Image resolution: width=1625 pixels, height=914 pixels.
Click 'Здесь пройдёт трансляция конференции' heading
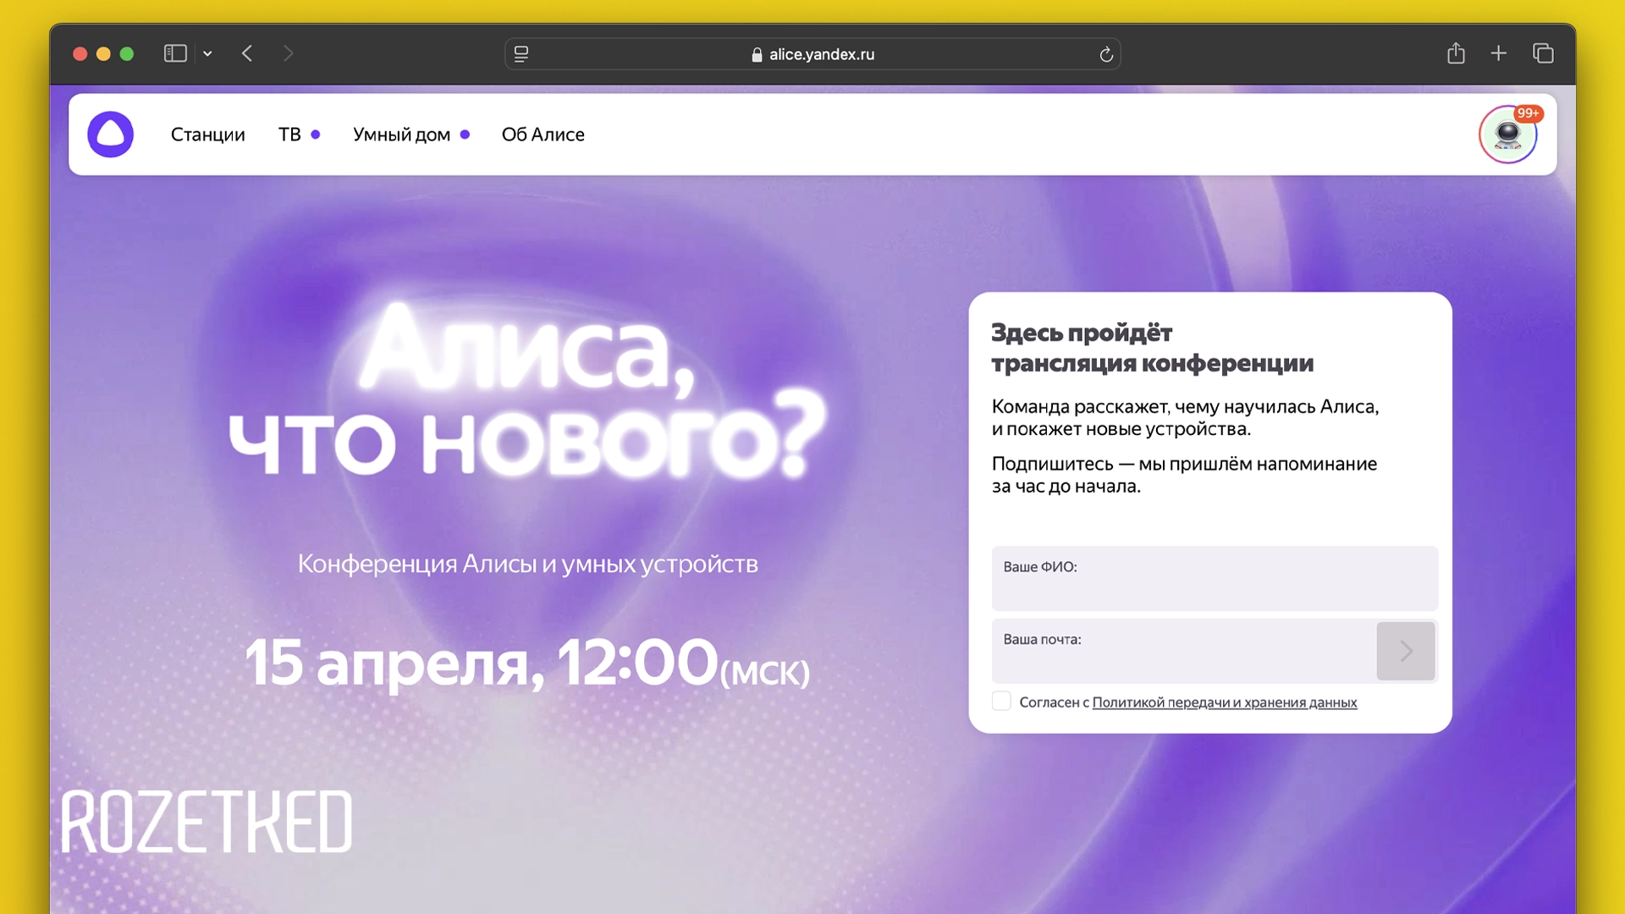[x=1152, y=348]
